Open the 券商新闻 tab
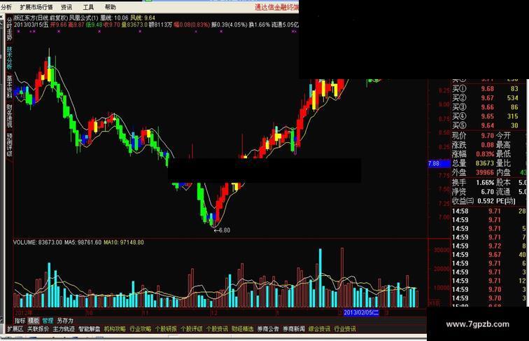The image size is (529, 341). tap(294, 328)
